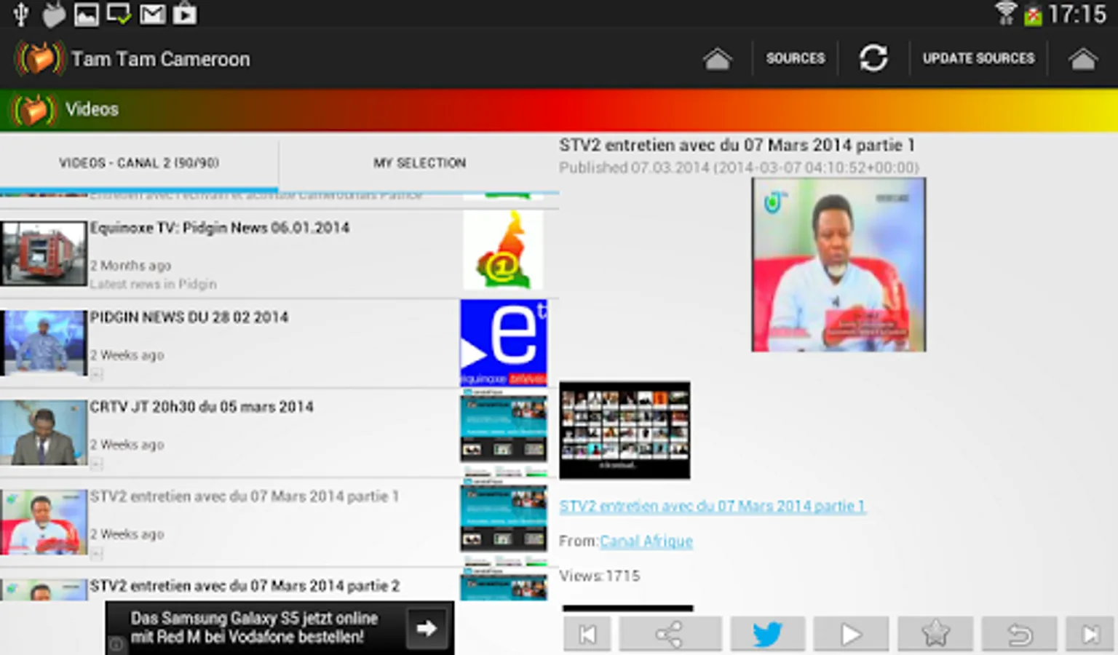
Task: Tap the blue Equinoxe television logo
Action: 504,342
